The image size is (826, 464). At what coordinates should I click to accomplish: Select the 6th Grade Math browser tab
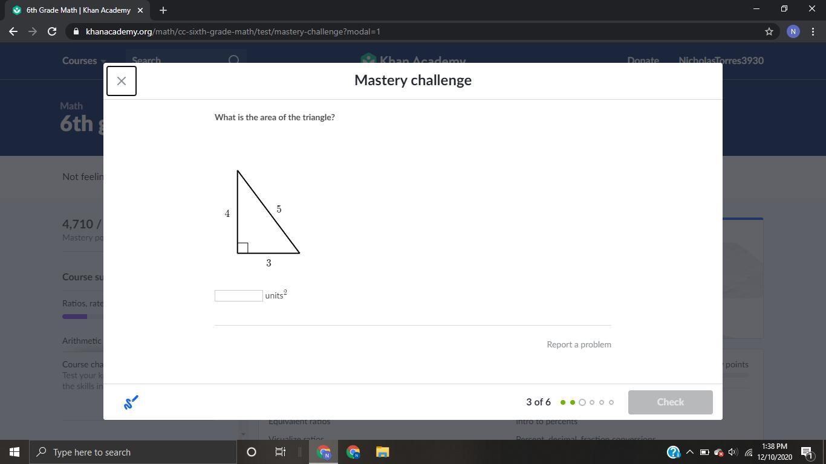[x=77, y=10]
